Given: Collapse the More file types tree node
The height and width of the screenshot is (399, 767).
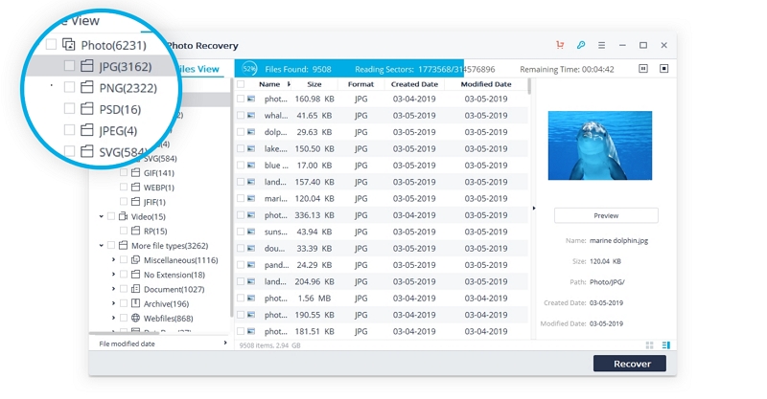Looking at the screenshot, I should pyautogui.click(x=101, y=246).
